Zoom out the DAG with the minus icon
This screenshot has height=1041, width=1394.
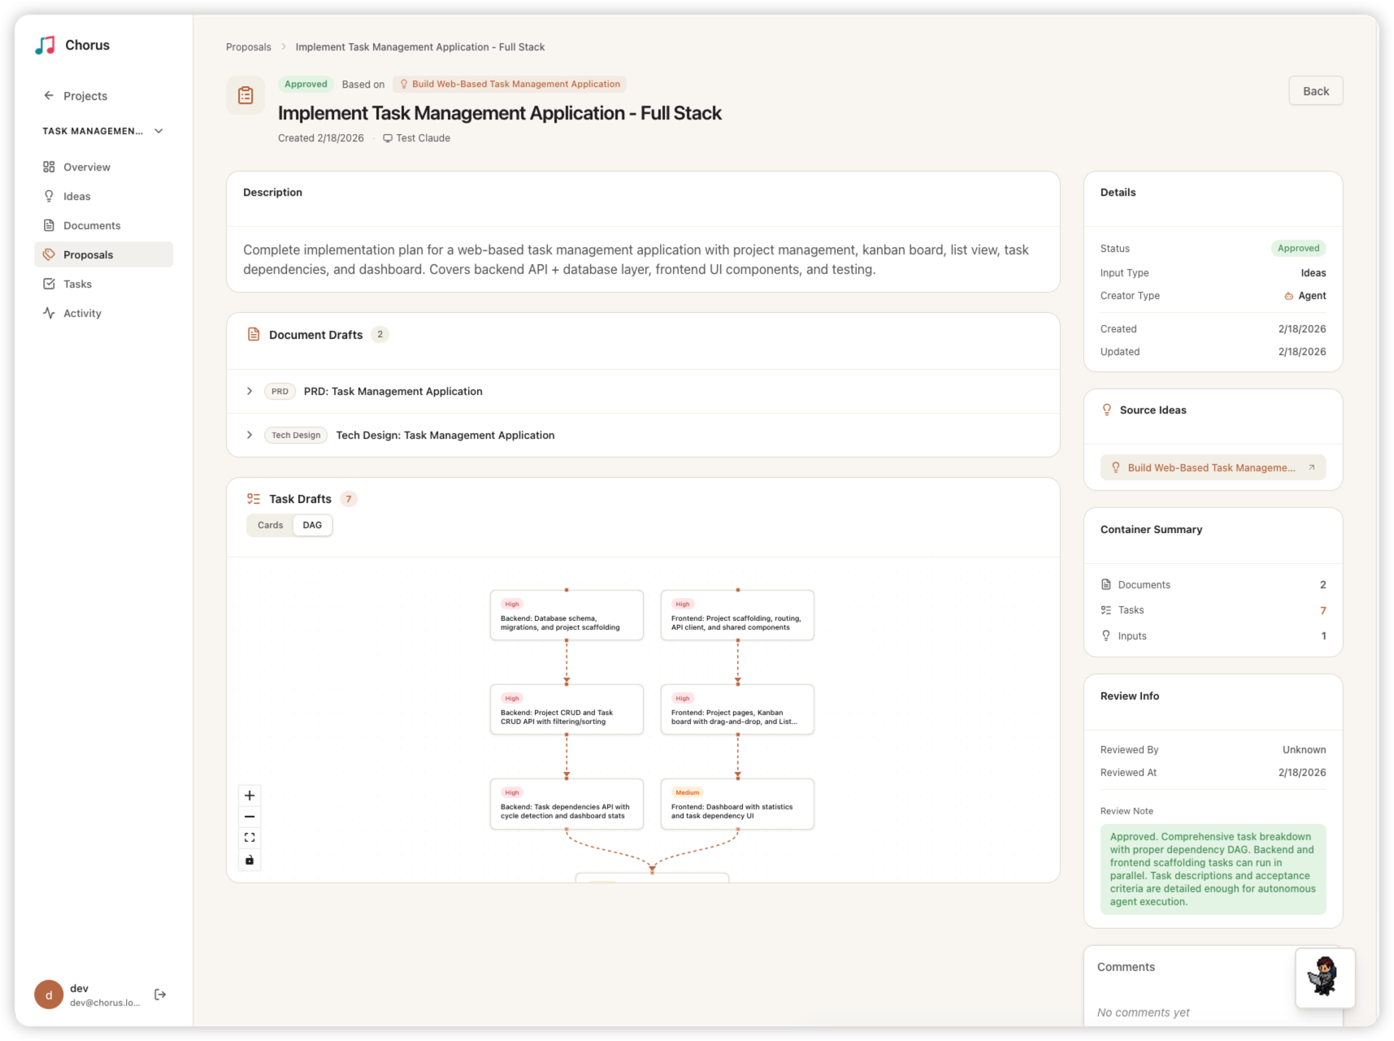(250, 817)
